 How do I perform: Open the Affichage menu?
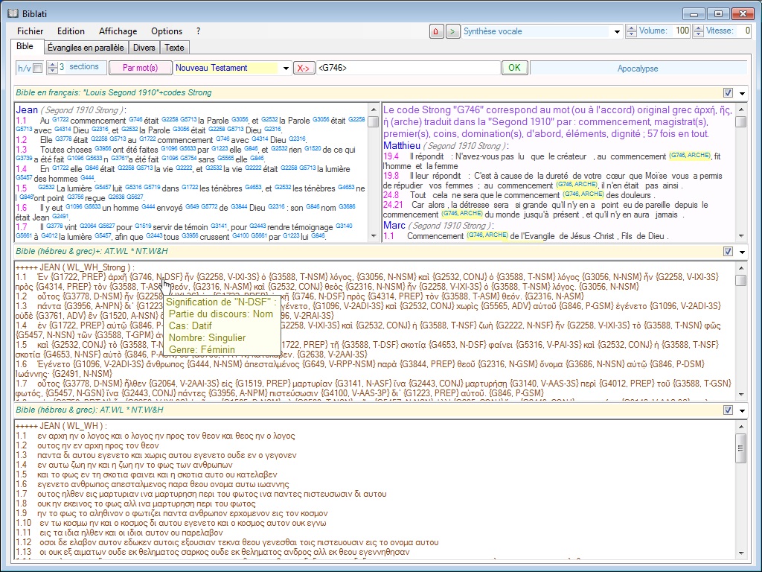118,31
